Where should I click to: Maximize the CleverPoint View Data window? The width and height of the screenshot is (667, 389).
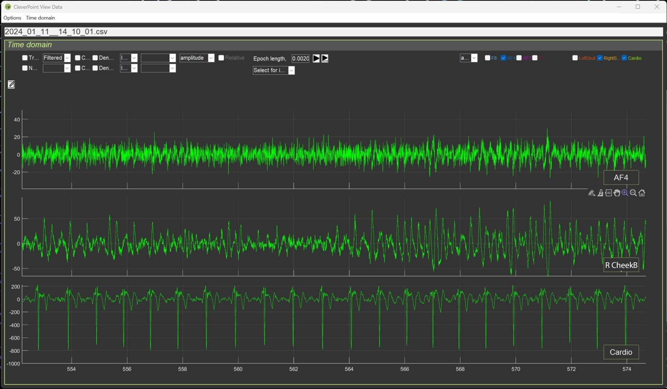pyautogui.click(x=638, y=7)
